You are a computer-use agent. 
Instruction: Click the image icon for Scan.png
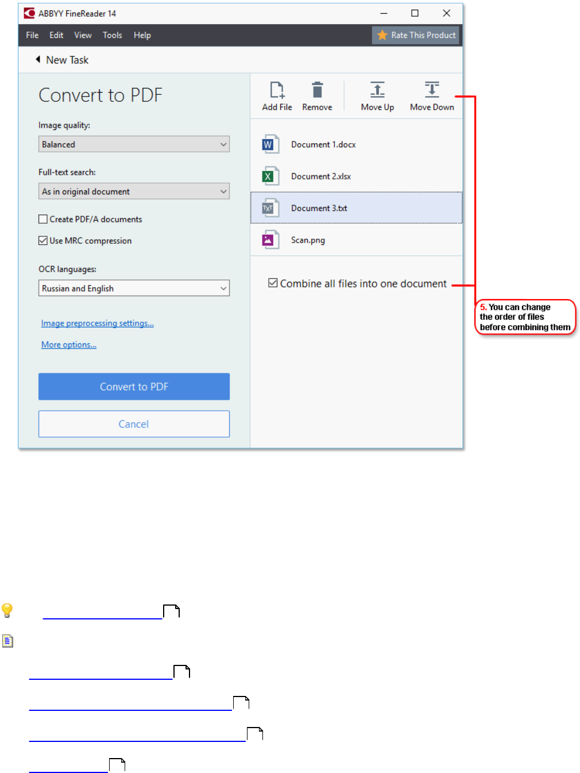(270, 240)
